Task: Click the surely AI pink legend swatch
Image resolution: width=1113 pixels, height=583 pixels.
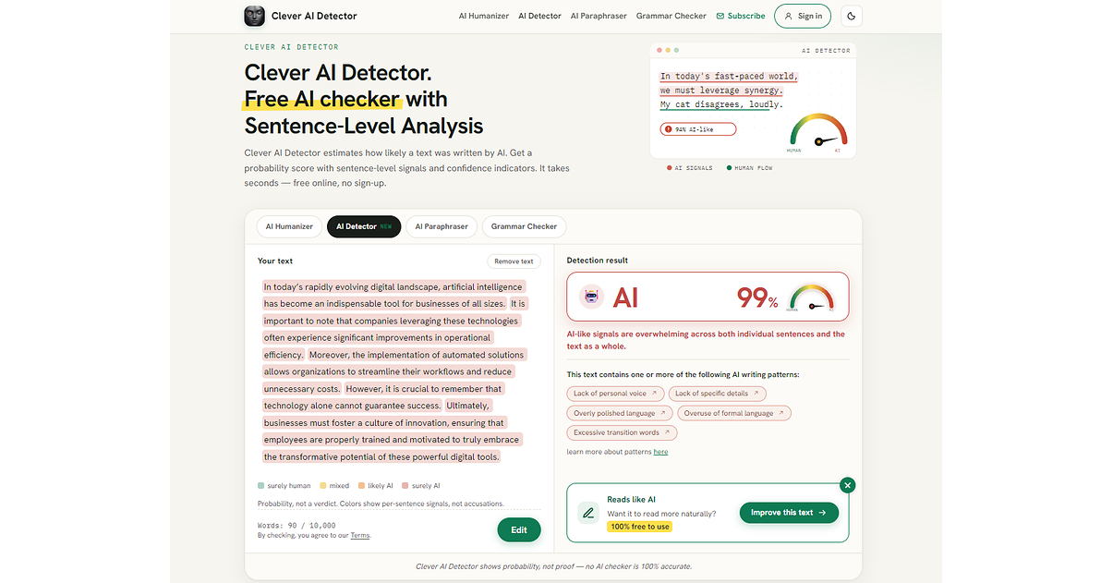Action: click(x=405, y=485)
